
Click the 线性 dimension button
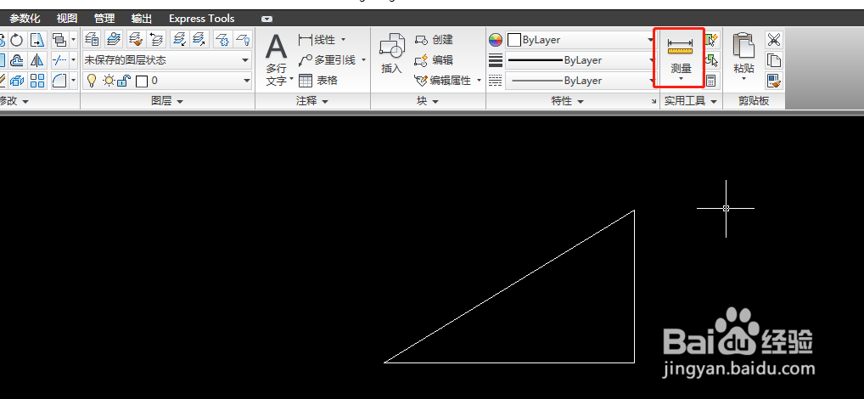click(317, 40)
